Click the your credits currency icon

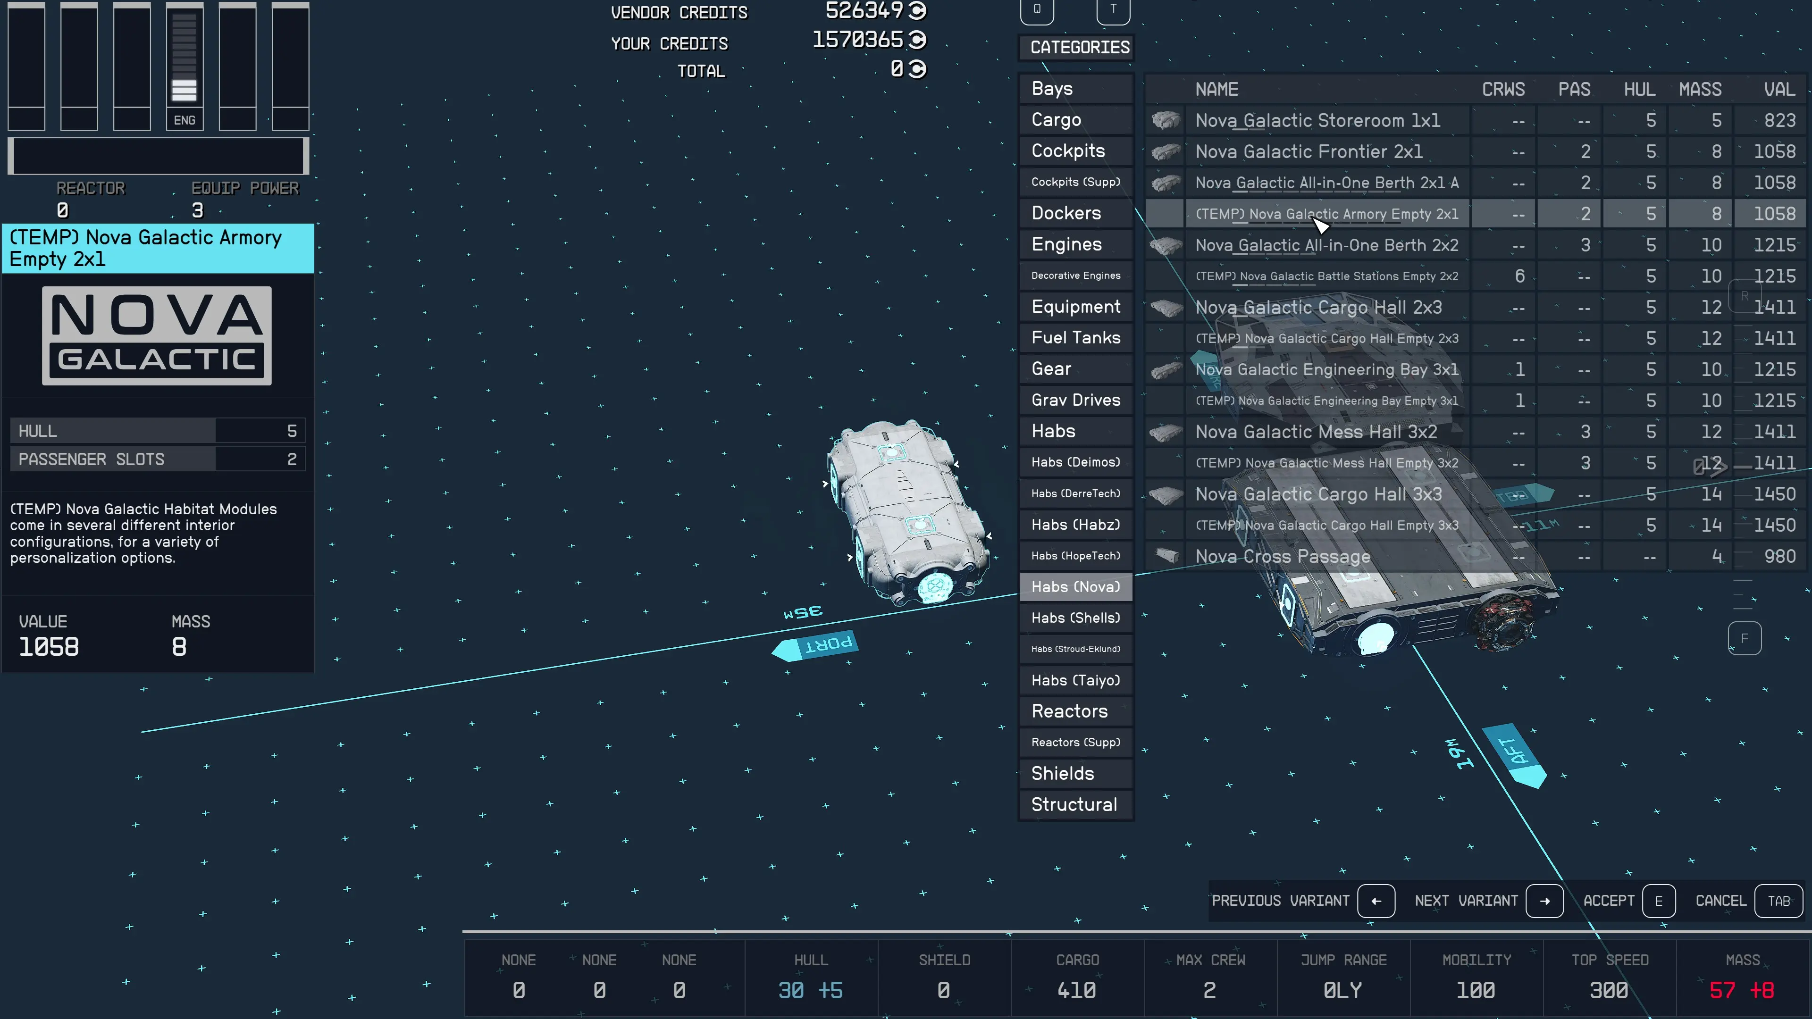[x=917, y=40]
